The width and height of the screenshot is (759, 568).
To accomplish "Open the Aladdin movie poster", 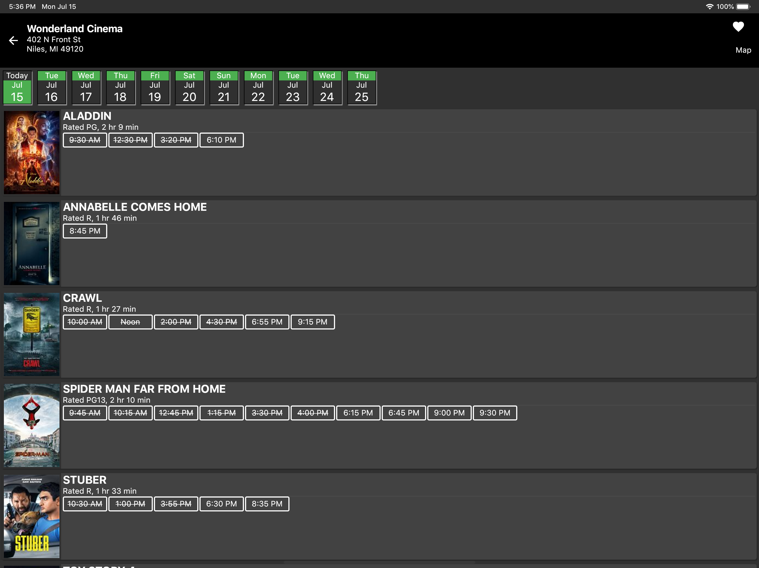I will [32, 153].
